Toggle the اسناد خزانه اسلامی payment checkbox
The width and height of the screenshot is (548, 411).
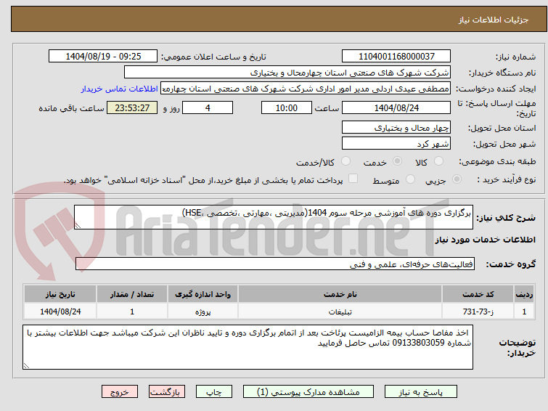[x=353, y=179]
